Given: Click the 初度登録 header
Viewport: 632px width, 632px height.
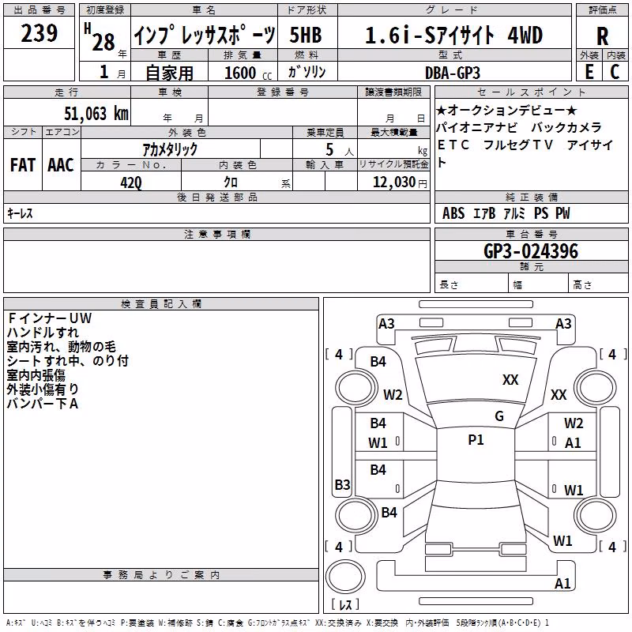Looking at the screenshot, I should tap(105, 10).
